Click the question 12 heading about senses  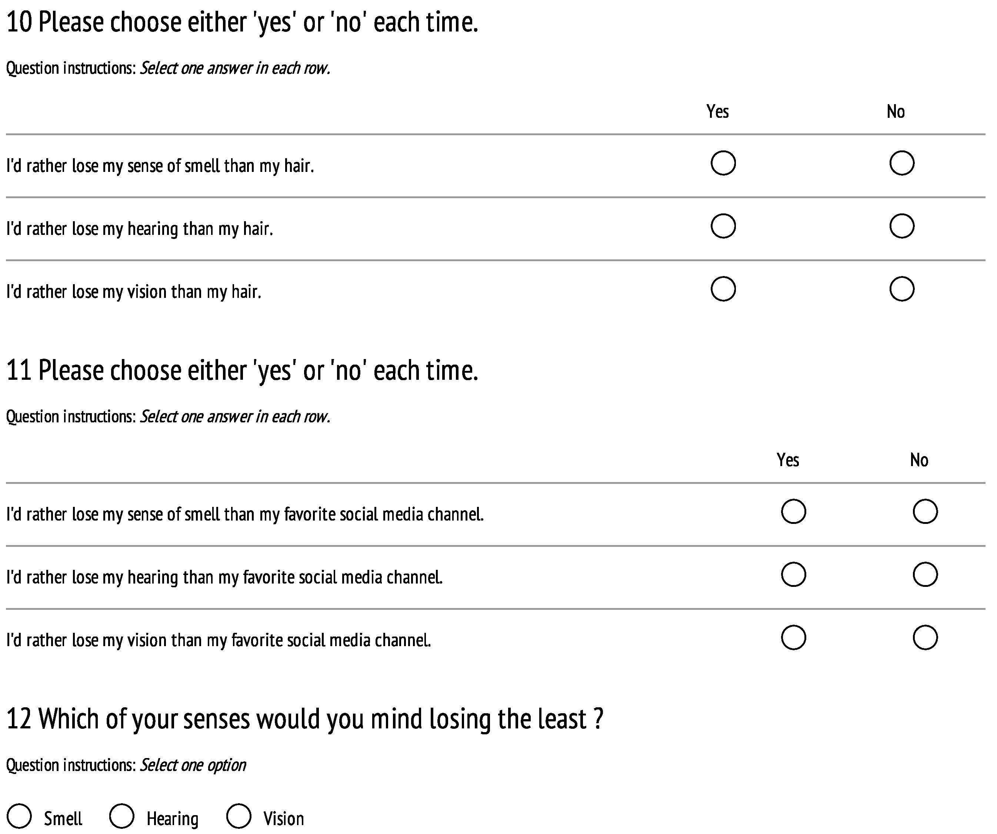point(304,719)
